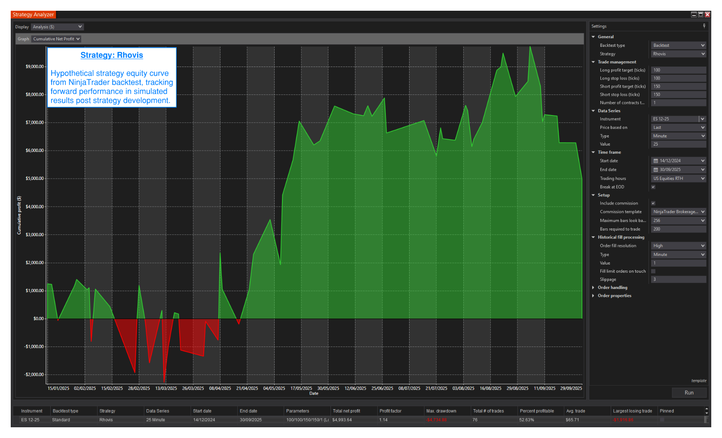Toggle the Pinned box in results row
Viewport: 722px width, 438px height.
point(662,420)
